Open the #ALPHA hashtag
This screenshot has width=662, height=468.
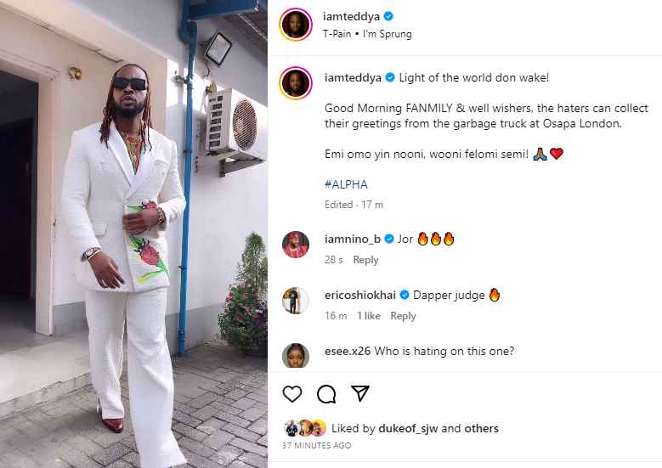[x=346, y=184]
